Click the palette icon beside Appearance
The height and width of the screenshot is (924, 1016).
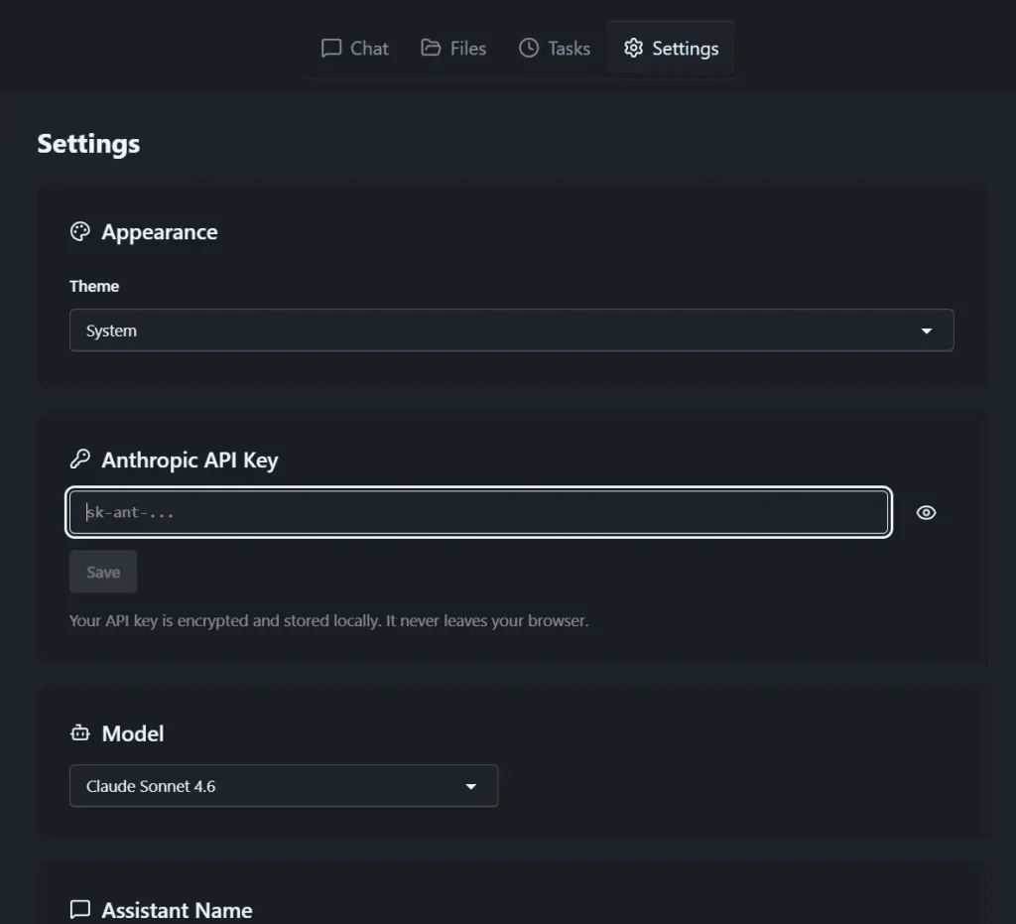click(79, 231)
